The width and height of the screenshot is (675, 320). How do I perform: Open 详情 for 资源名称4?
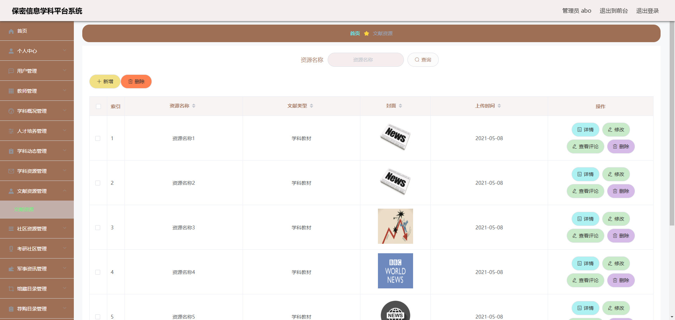tap(585, 263)
